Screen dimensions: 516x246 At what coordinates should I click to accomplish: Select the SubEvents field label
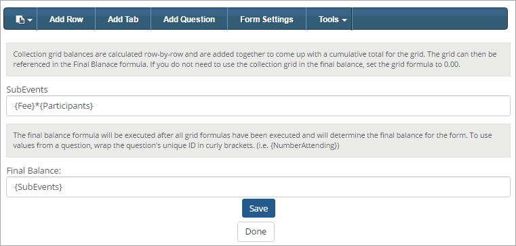pyautogui.click(x=27, y=89)
